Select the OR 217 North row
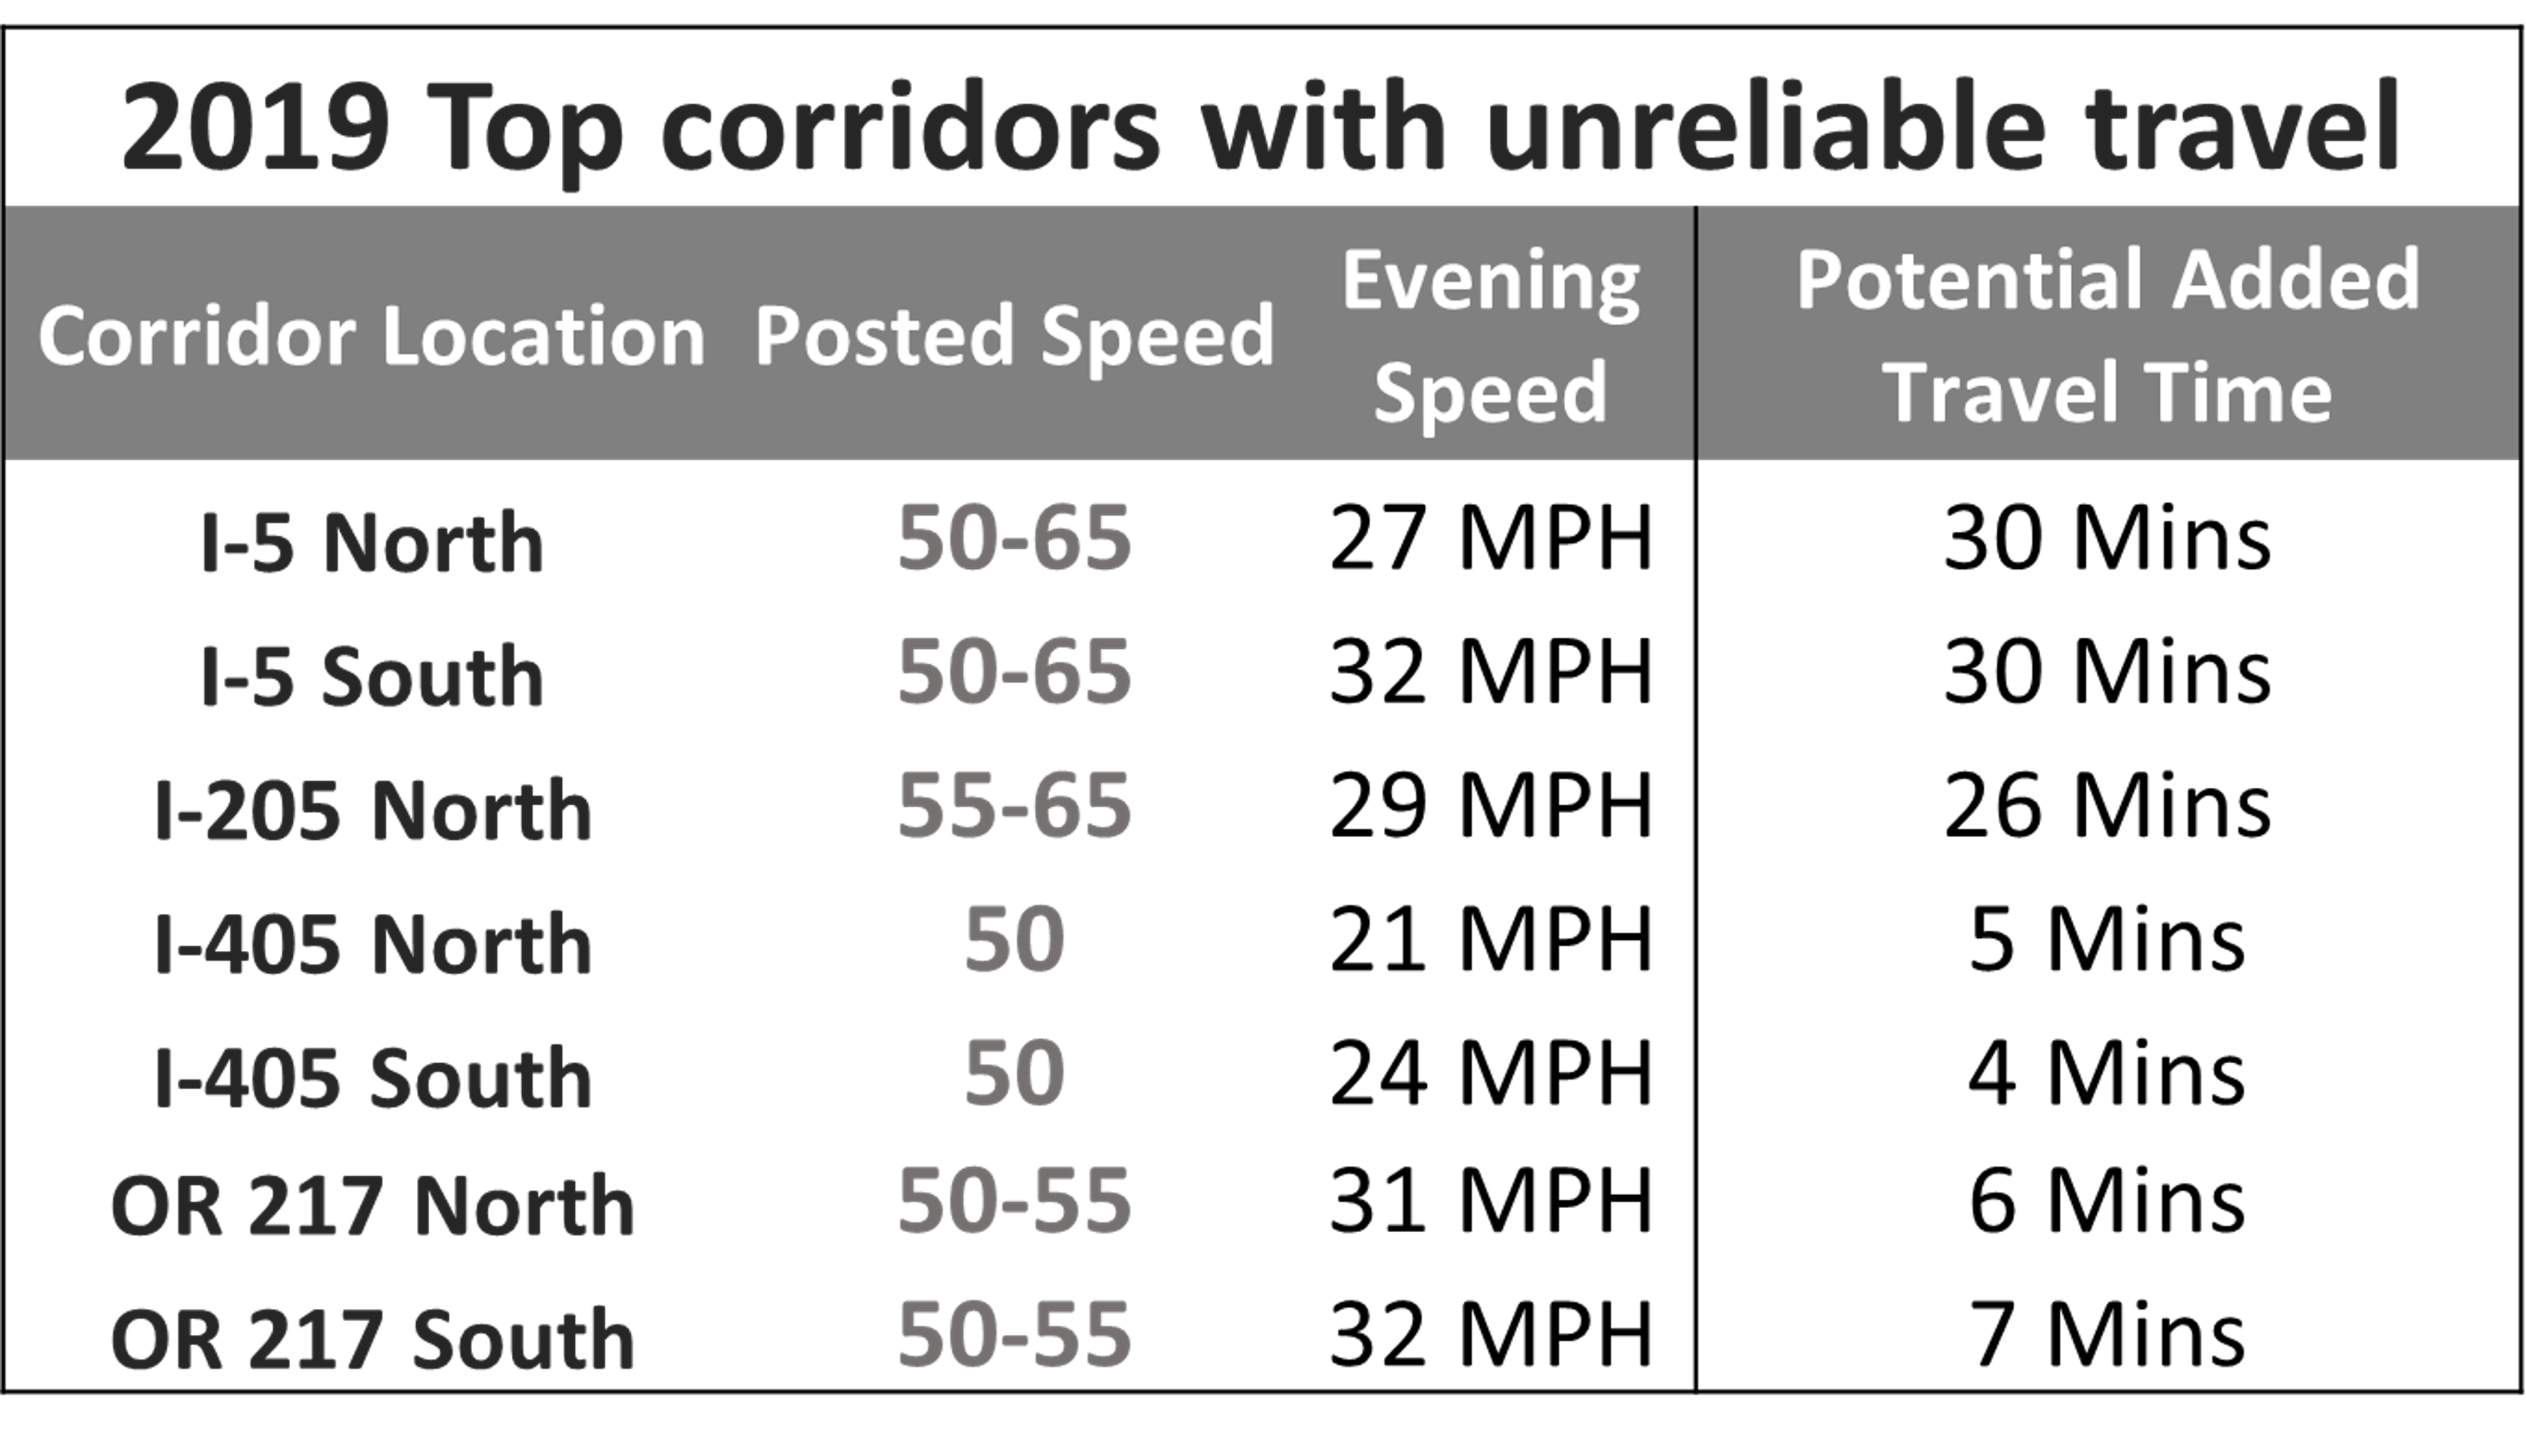The width and height of the screenshot is (2526, 1456). click(1263, 1199)
